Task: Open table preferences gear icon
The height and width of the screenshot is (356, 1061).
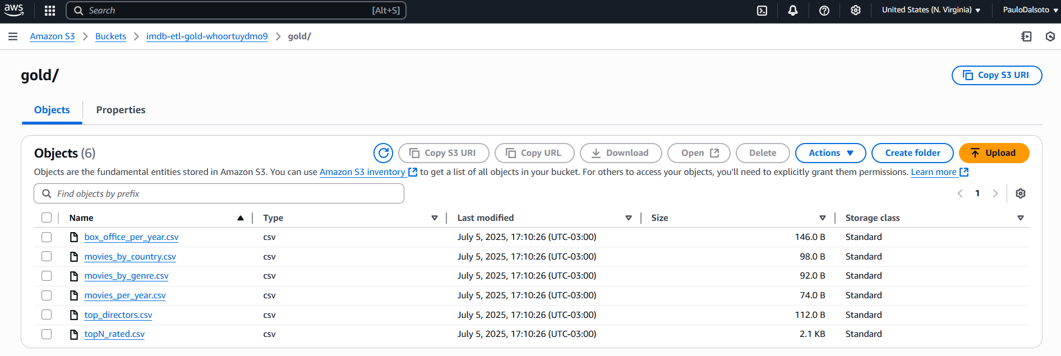Action: [1021, 193]
